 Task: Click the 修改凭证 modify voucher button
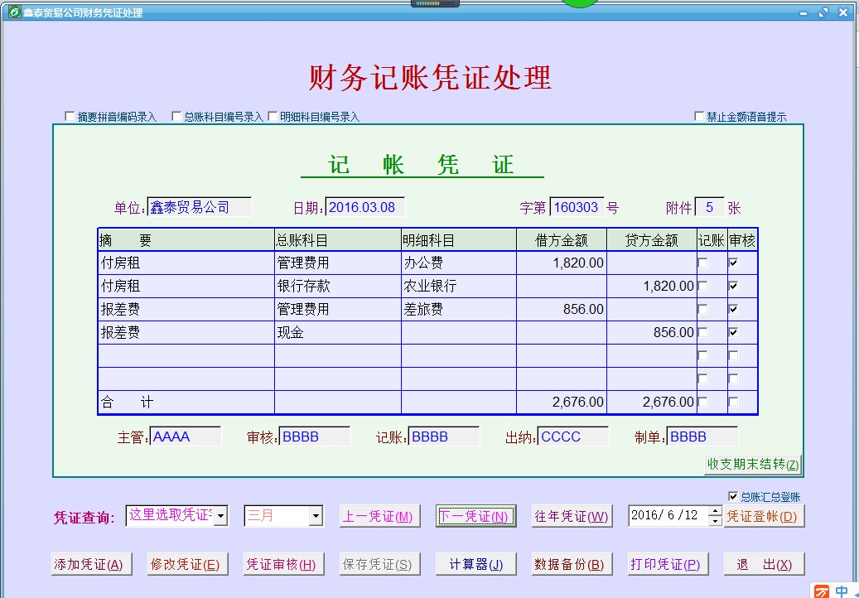pyautogui.click(x=186, y=563)
